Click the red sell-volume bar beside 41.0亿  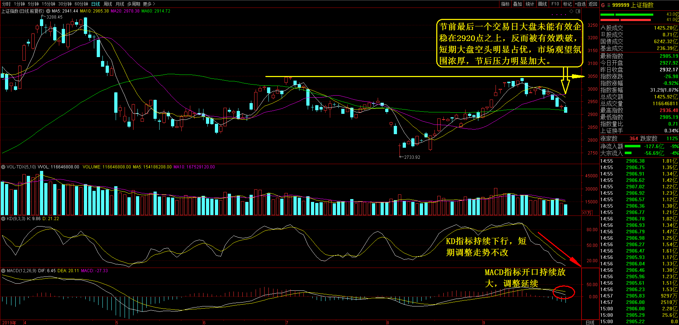[x=626, y=20]
